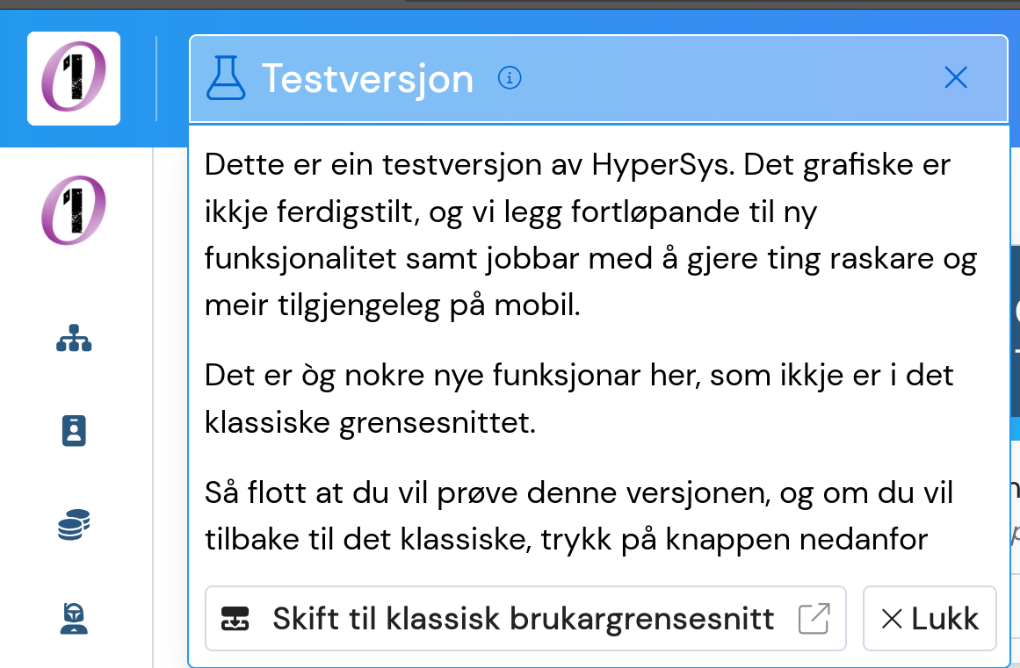Click the organization logo in the top header
The image size is (1020, 668).
pyautogui.click(x=74, y=78)
